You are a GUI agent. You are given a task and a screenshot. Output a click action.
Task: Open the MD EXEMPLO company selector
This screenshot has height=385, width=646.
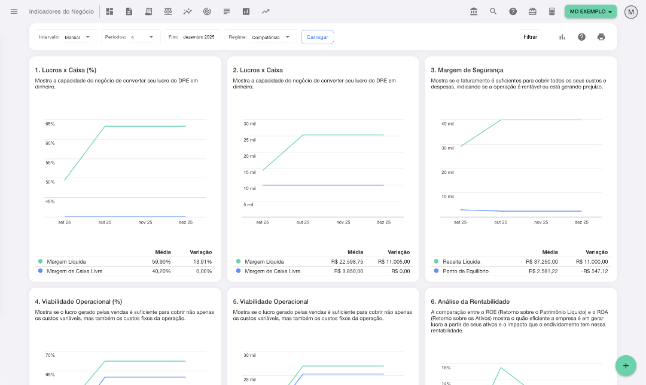[590, 11]
